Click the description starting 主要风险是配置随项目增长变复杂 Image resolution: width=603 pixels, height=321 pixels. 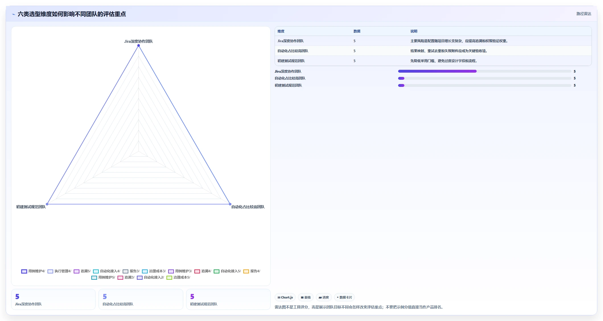click(x=460, y=41)
